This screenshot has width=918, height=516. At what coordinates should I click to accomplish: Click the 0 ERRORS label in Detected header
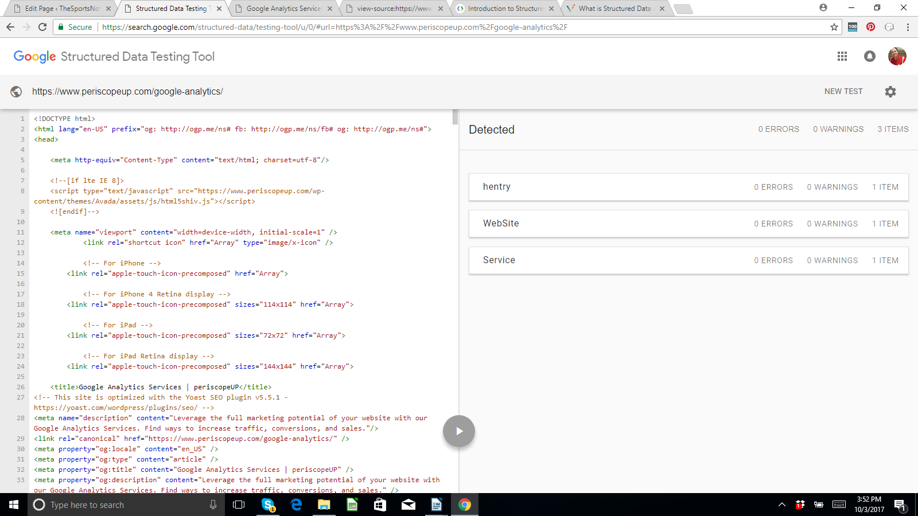(779, 130)
